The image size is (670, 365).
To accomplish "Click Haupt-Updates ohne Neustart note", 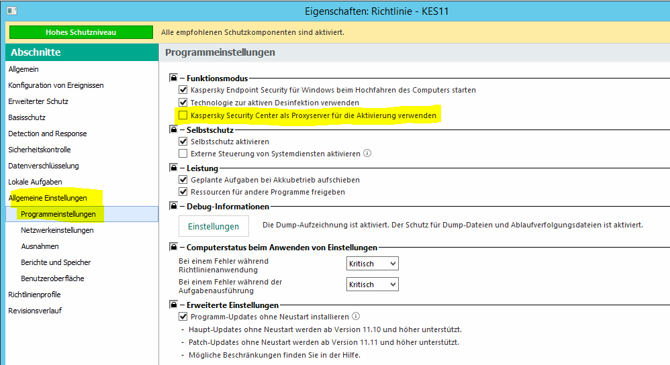I will 325,329.
